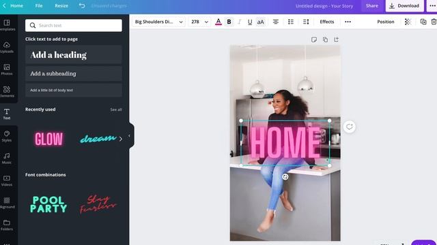Delete selected element with trash icon
Viewport: 437px width, 245px height.
click(x=434, y=22)
